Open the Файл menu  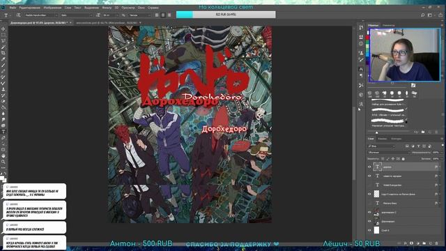pos(13,8)
